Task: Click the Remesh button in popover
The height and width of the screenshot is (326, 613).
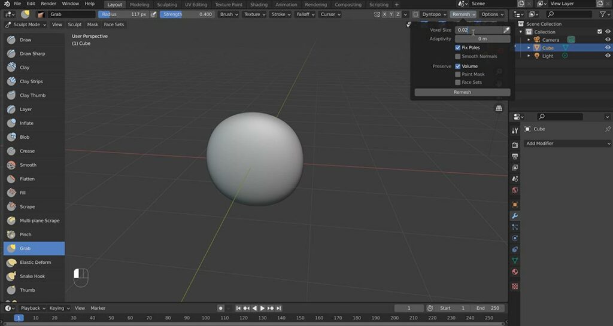Action: click(x=463, y=92)
